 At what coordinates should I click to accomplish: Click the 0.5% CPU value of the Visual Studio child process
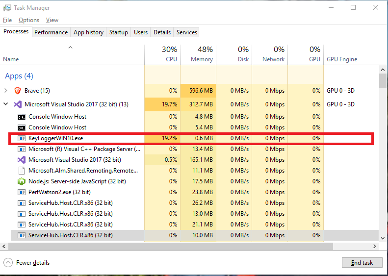click(171, 160)
